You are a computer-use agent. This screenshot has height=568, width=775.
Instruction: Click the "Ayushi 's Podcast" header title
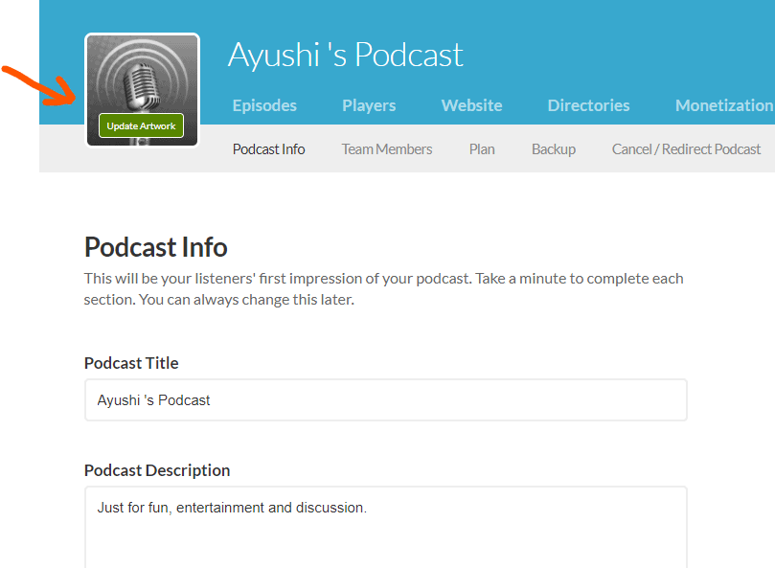tap(345, 55)
